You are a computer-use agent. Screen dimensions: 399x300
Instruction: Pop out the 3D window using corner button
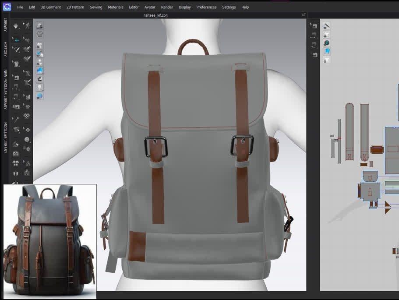click(304, 15)
